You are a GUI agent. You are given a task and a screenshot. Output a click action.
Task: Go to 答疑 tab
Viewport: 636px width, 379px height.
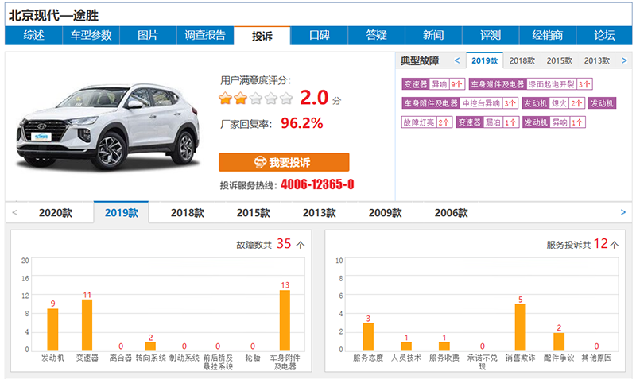pos(376,36)
